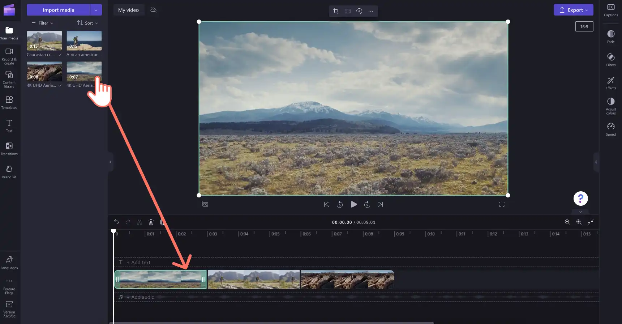Open the Text tab
This screenshot has width=622, height=324.
coord(9,125)
